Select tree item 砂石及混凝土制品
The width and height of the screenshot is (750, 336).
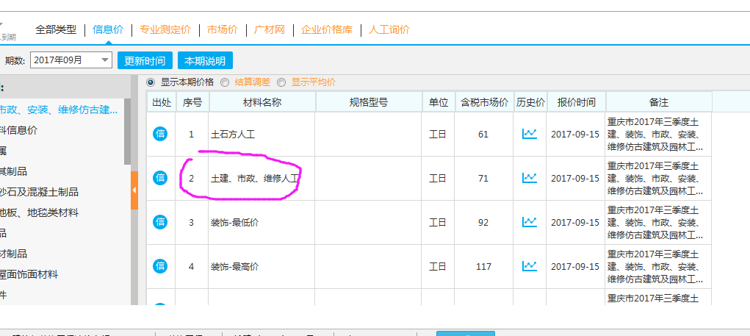tap(39, 193)
